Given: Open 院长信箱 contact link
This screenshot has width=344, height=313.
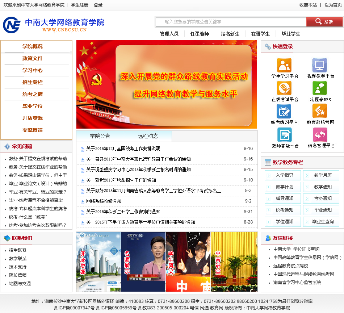Looking at the screenshot, I should tap(17, 275).
